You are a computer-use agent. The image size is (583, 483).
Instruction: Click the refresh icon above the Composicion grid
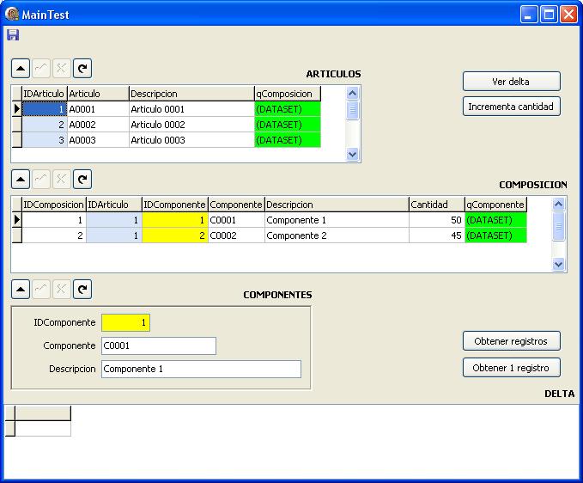(82, 179)
